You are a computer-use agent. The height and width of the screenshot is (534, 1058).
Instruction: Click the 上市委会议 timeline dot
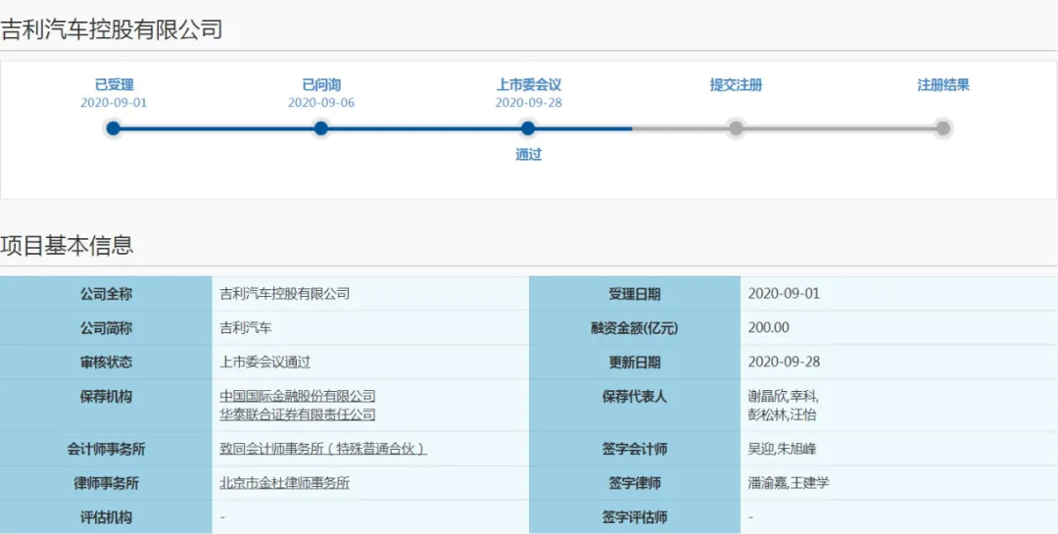[x=528, y=128]
